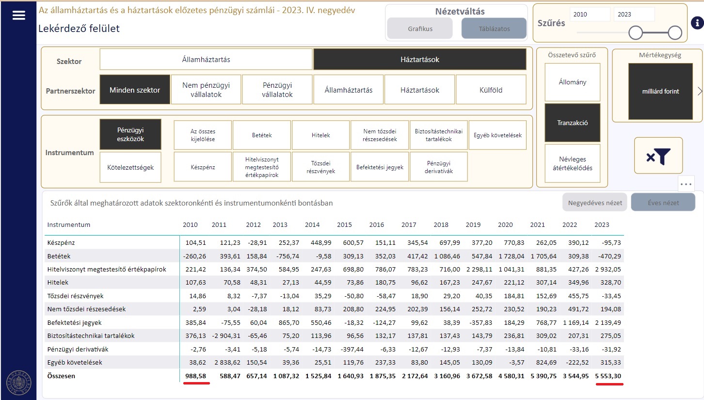The height and width of the screenshot is (400, 704).
Task: Click the Összesen 2010 value 988,58
Action: (x=196, y=376)
